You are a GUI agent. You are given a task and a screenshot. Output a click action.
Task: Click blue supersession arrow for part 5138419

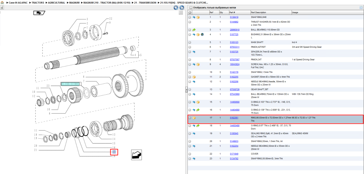194,17
